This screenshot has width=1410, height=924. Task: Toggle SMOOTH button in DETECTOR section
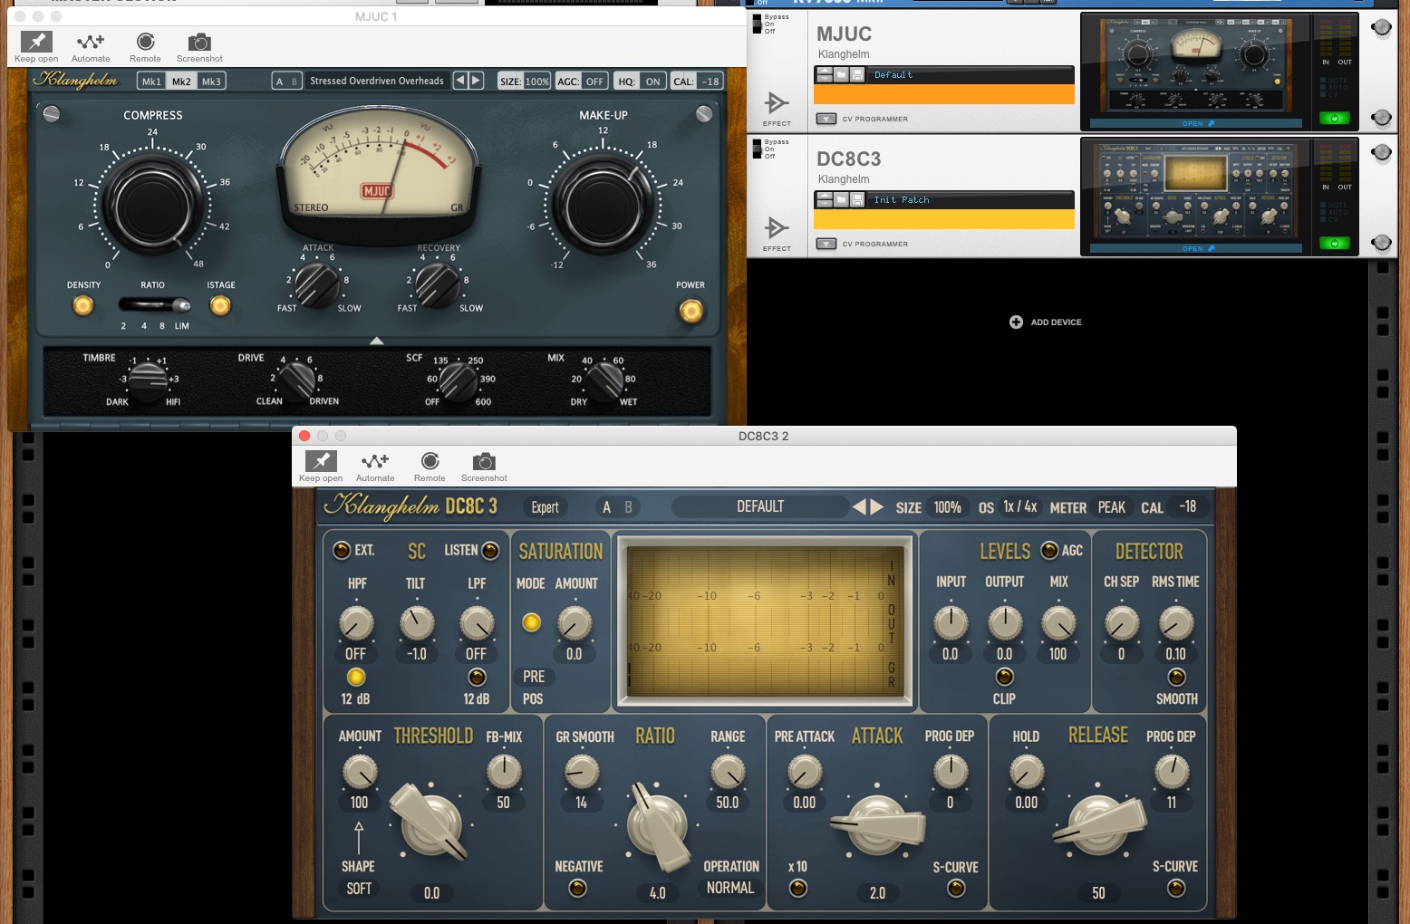[x=1176, y=677]
